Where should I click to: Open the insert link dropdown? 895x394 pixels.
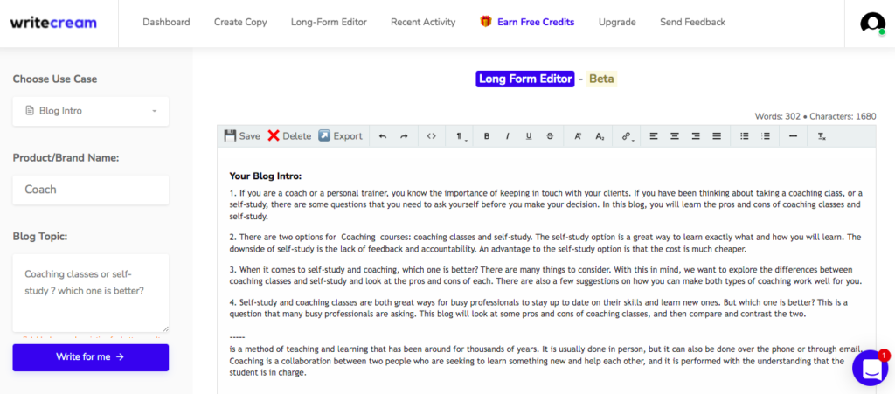[627, 136]
